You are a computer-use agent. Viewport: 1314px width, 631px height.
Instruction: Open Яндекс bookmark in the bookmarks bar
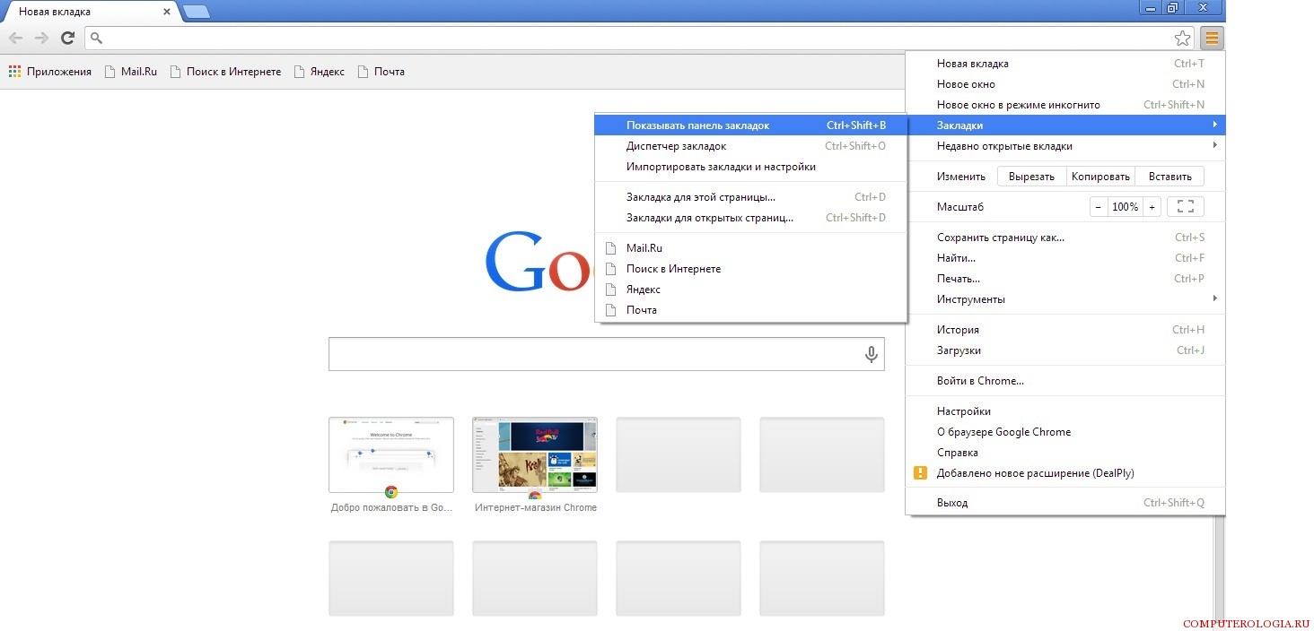(x=320, y=72)
